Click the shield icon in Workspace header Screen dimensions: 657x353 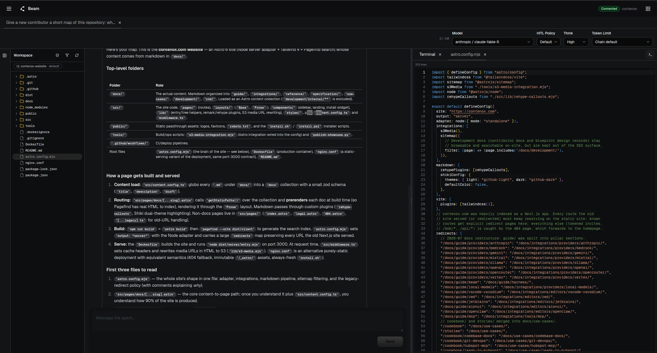[x=57, y=55]
